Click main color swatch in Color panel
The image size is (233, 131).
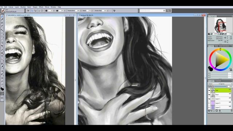coord(211,69)
